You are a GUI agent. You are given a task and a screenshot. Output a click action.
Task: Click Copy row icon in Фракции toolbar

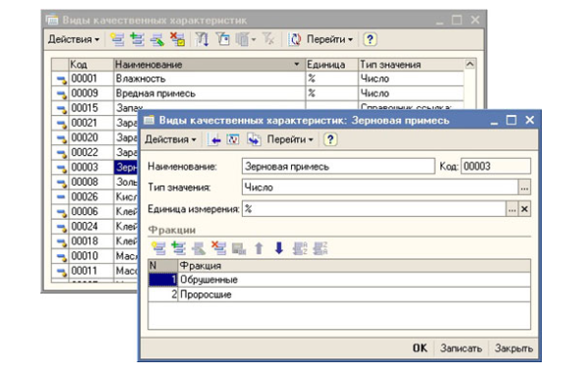pos(178,247)
